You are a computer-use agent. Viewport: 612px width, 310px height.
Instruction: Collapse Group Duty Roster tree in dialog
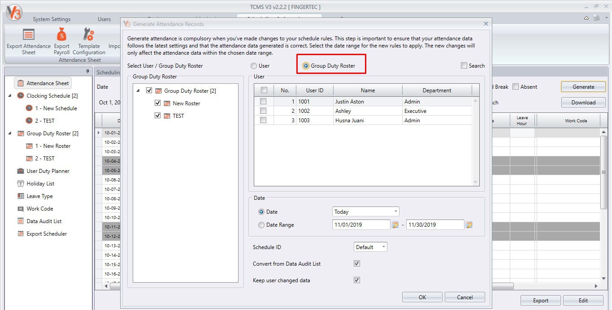tap(139, 91)
